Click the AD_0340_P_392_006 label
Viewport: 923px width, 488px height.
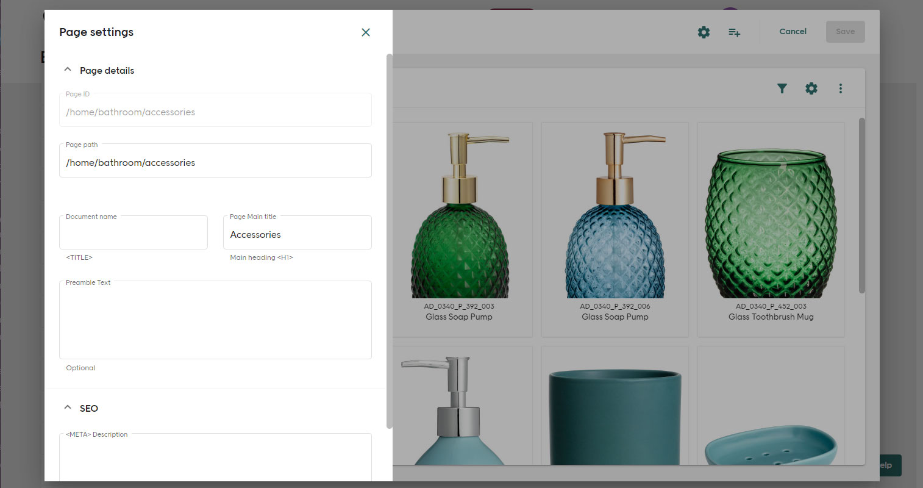tap(615, 306)
